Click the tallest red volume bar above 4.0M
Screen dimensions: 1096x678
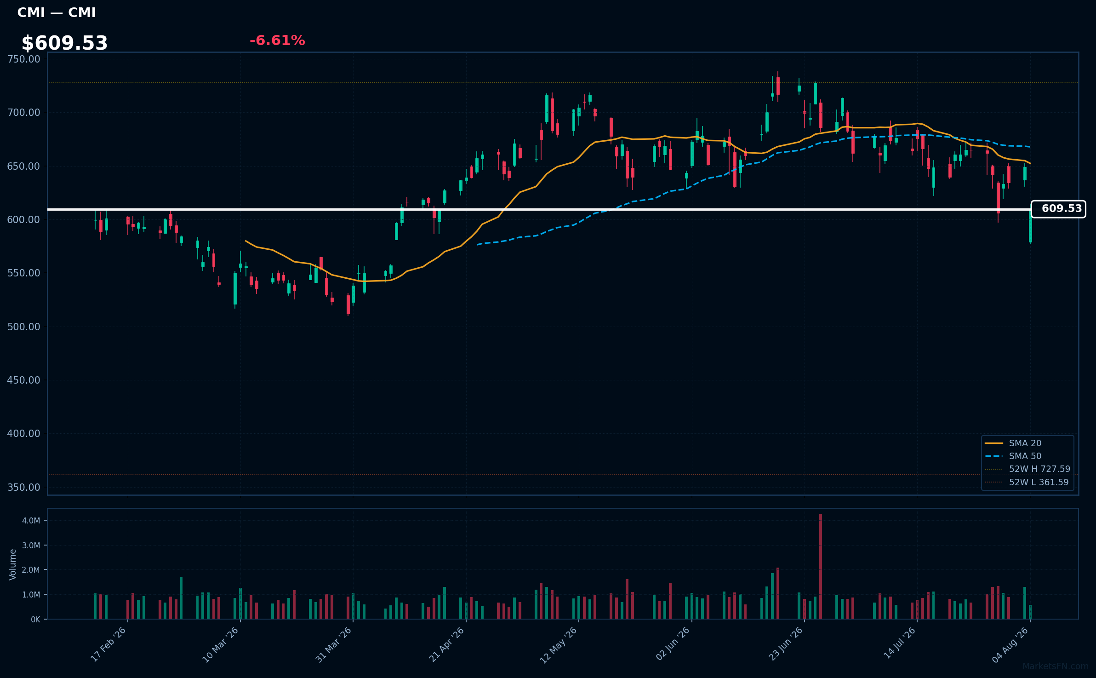point(820,566)
